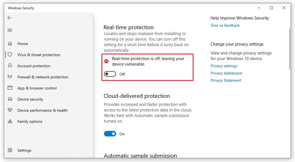Open Settings via the gear icon
Image resolution: width=295 pixels, height=162 pixels.
tap(10, 150)
